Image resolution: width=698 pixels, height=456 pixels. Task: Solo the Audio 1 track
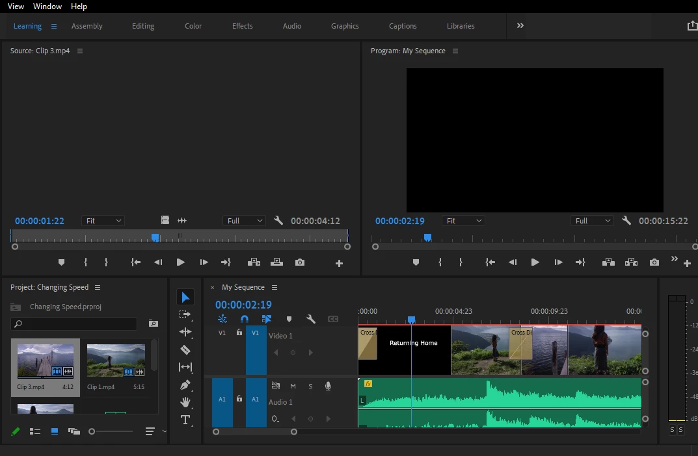(x=310, y=386)
